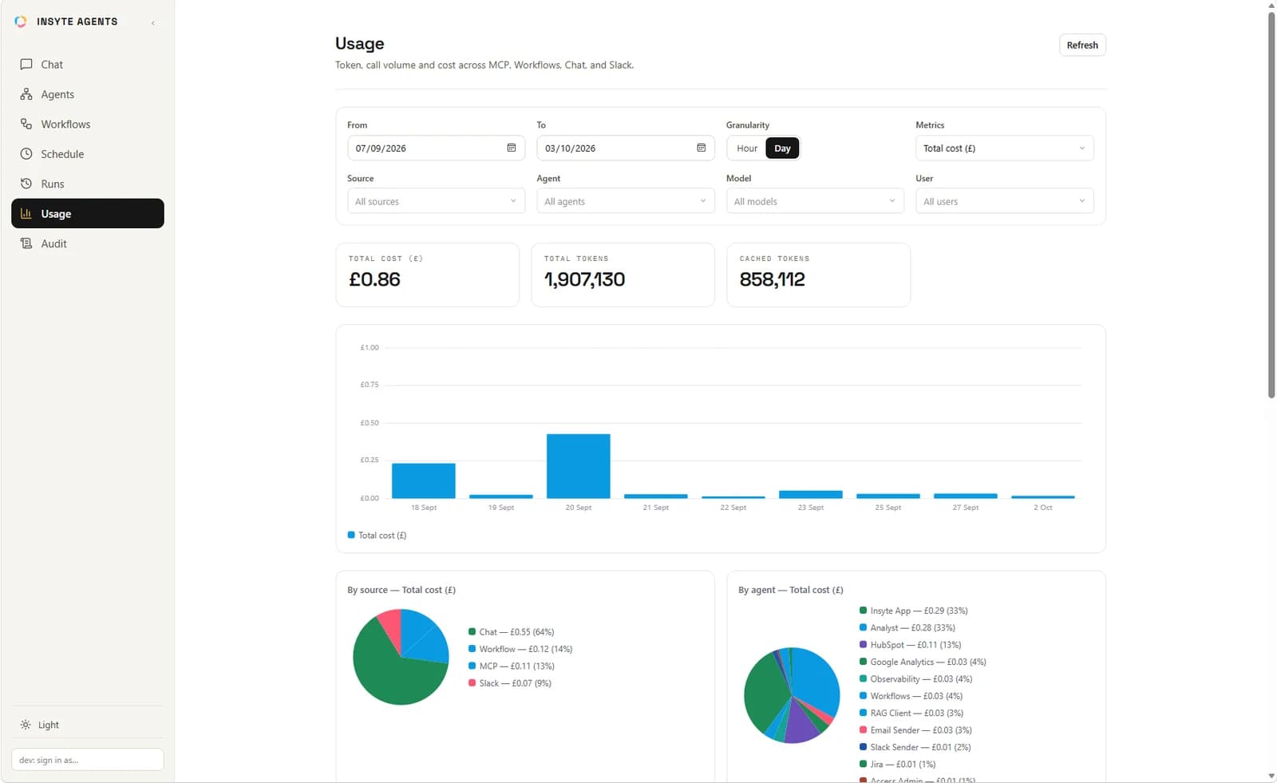Image resolution: width=1277 pixels, height=783 pixels.
Task: Open the All users dropdown
Action: click(1004, 201)
